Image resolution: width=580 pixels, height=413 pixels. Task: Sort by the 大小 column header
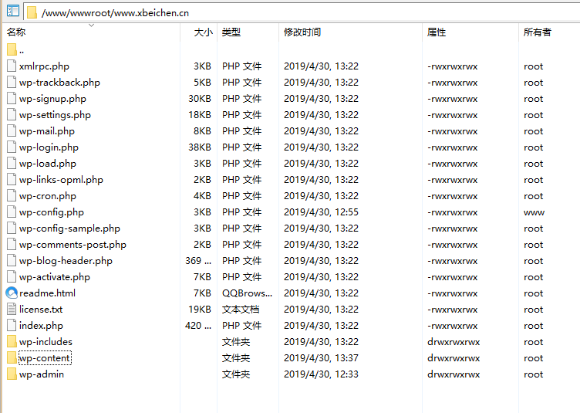(x=204, y=32)
